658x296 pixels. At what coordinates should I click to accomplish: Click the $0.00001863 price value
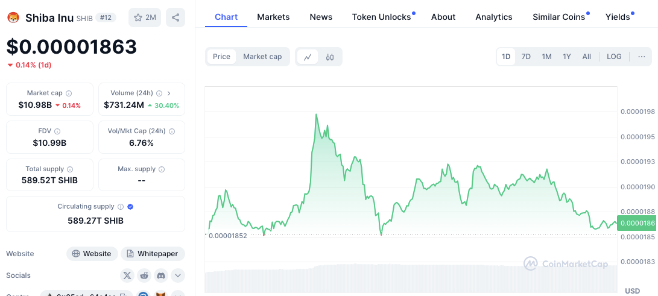coord(71,46)
